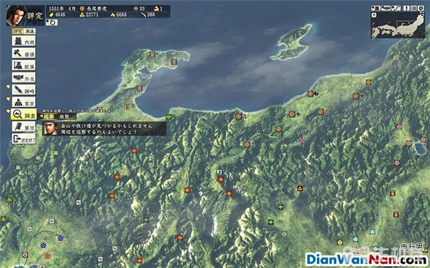
Task: Click the gun count 388
Action: coord(151,15)
